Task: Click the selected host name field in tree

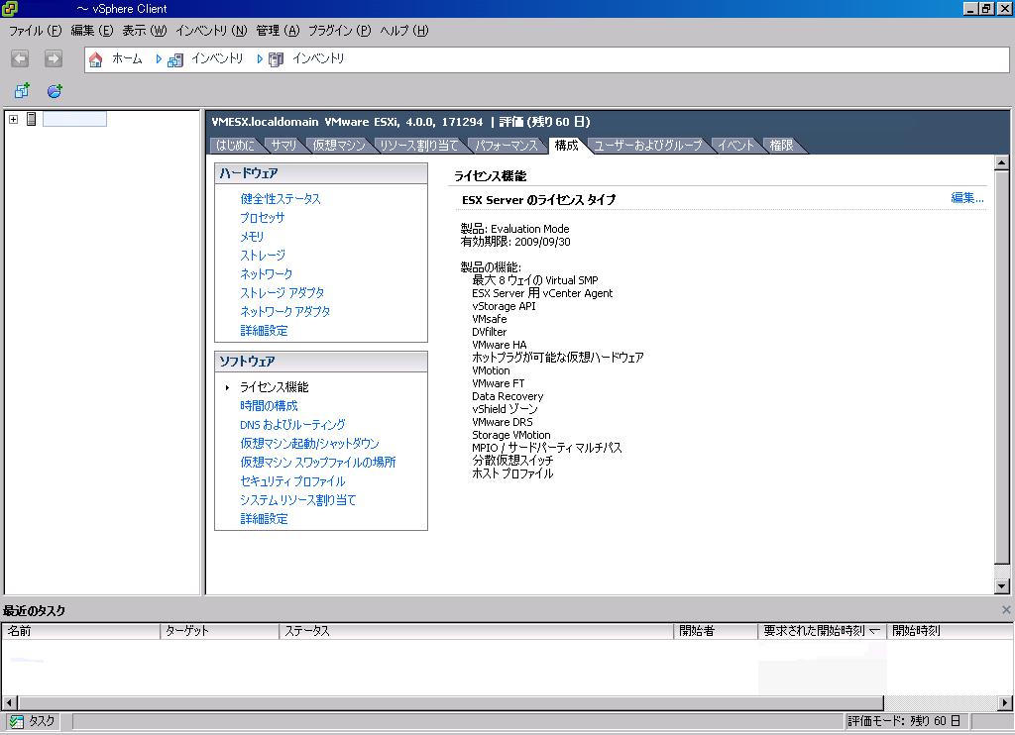Action: click(x=74, y=119)
